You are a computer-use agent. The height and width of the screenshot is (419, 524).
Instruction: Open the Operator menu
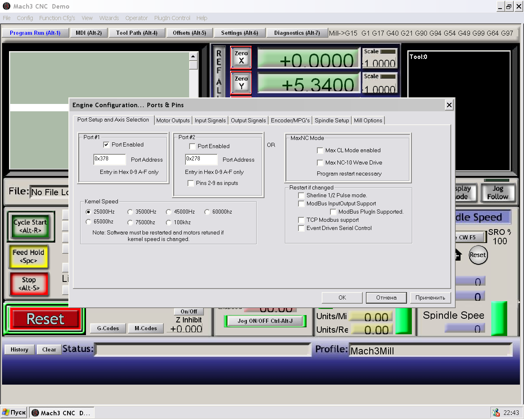pos(136,18)
